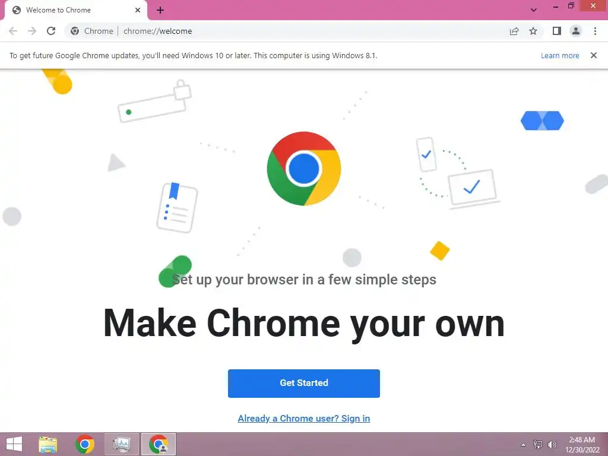
Task: Open the 'Already a Chrome user? Sign in' link
Action: pyautogui.click(x=303, y=419)
